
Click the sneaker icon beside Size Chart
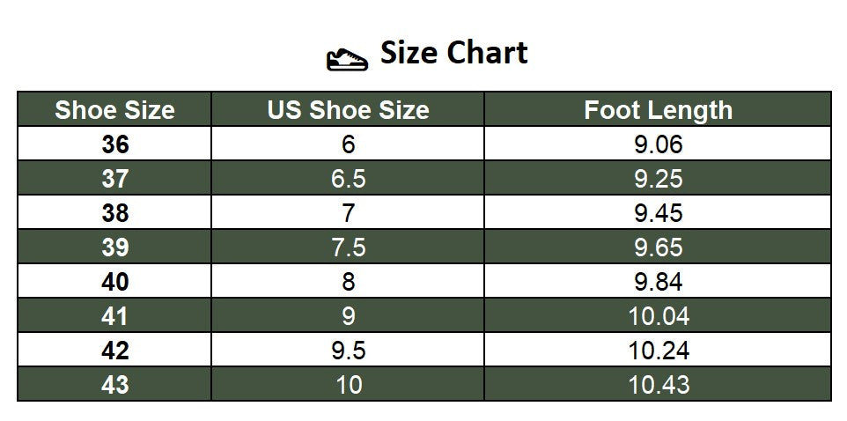point(347,59)
